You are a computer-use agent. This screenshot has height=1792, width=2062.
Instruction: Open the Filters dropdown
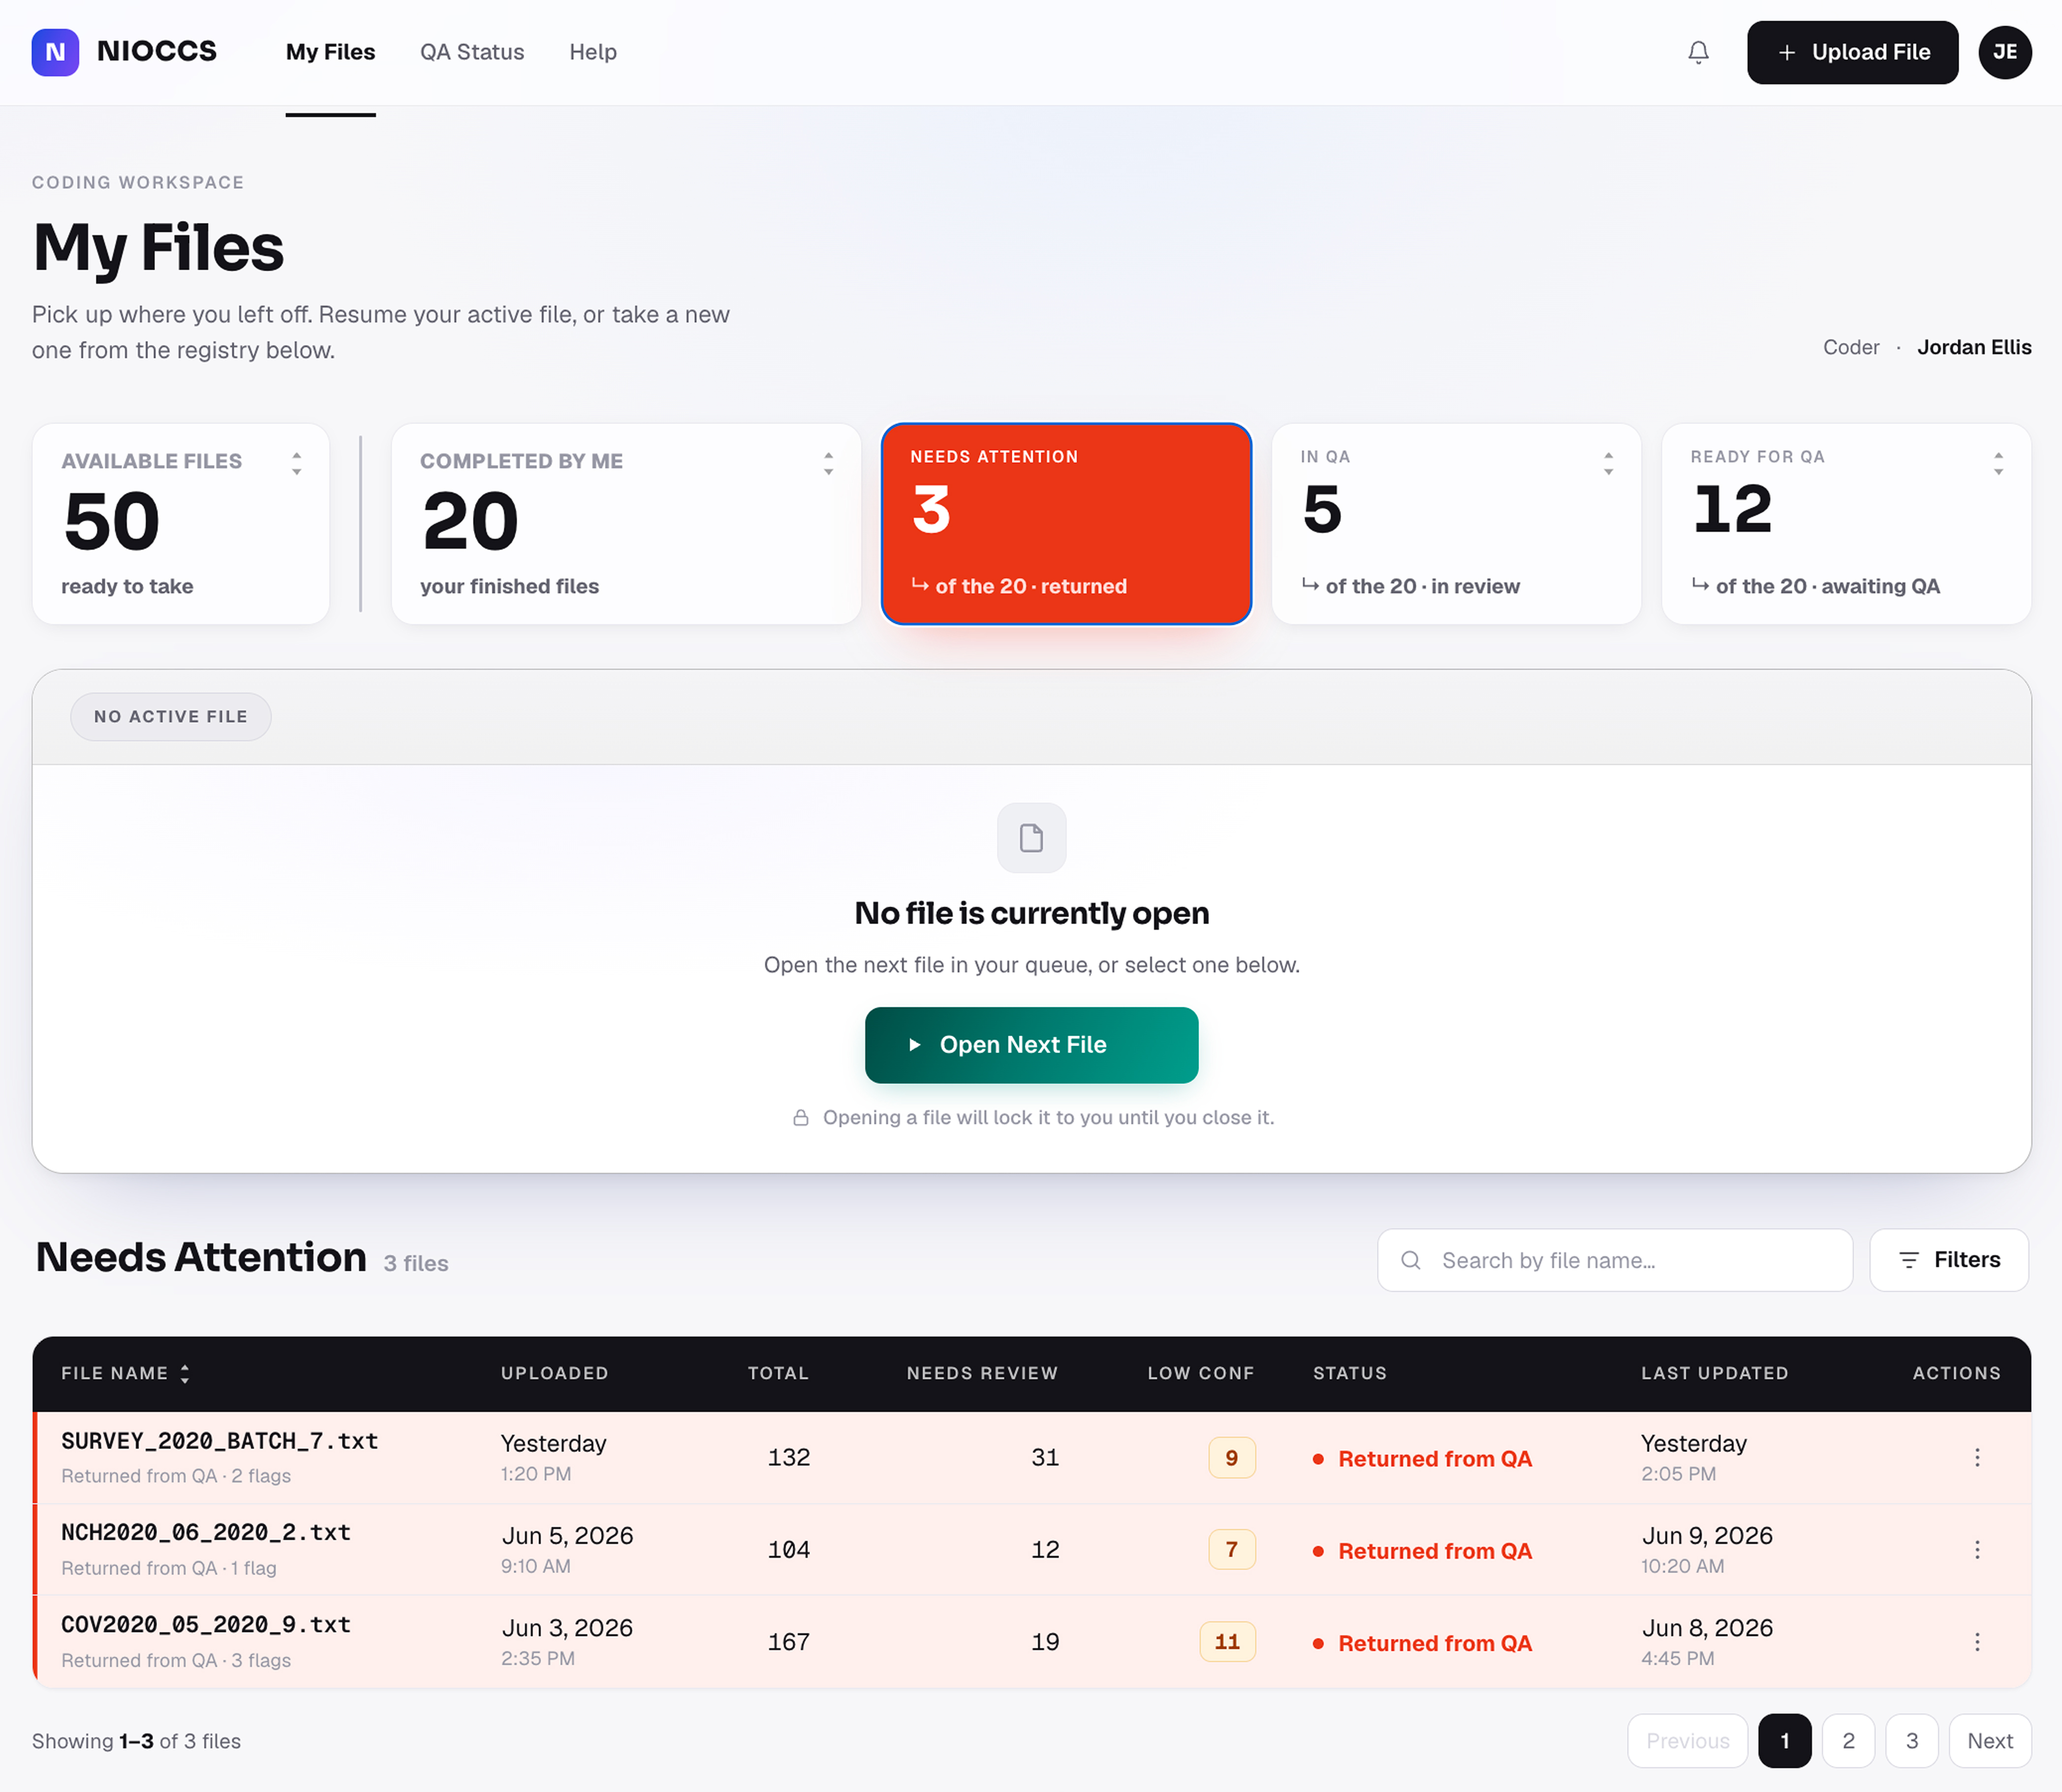pyautogui.click(x=1948, y=1260)
